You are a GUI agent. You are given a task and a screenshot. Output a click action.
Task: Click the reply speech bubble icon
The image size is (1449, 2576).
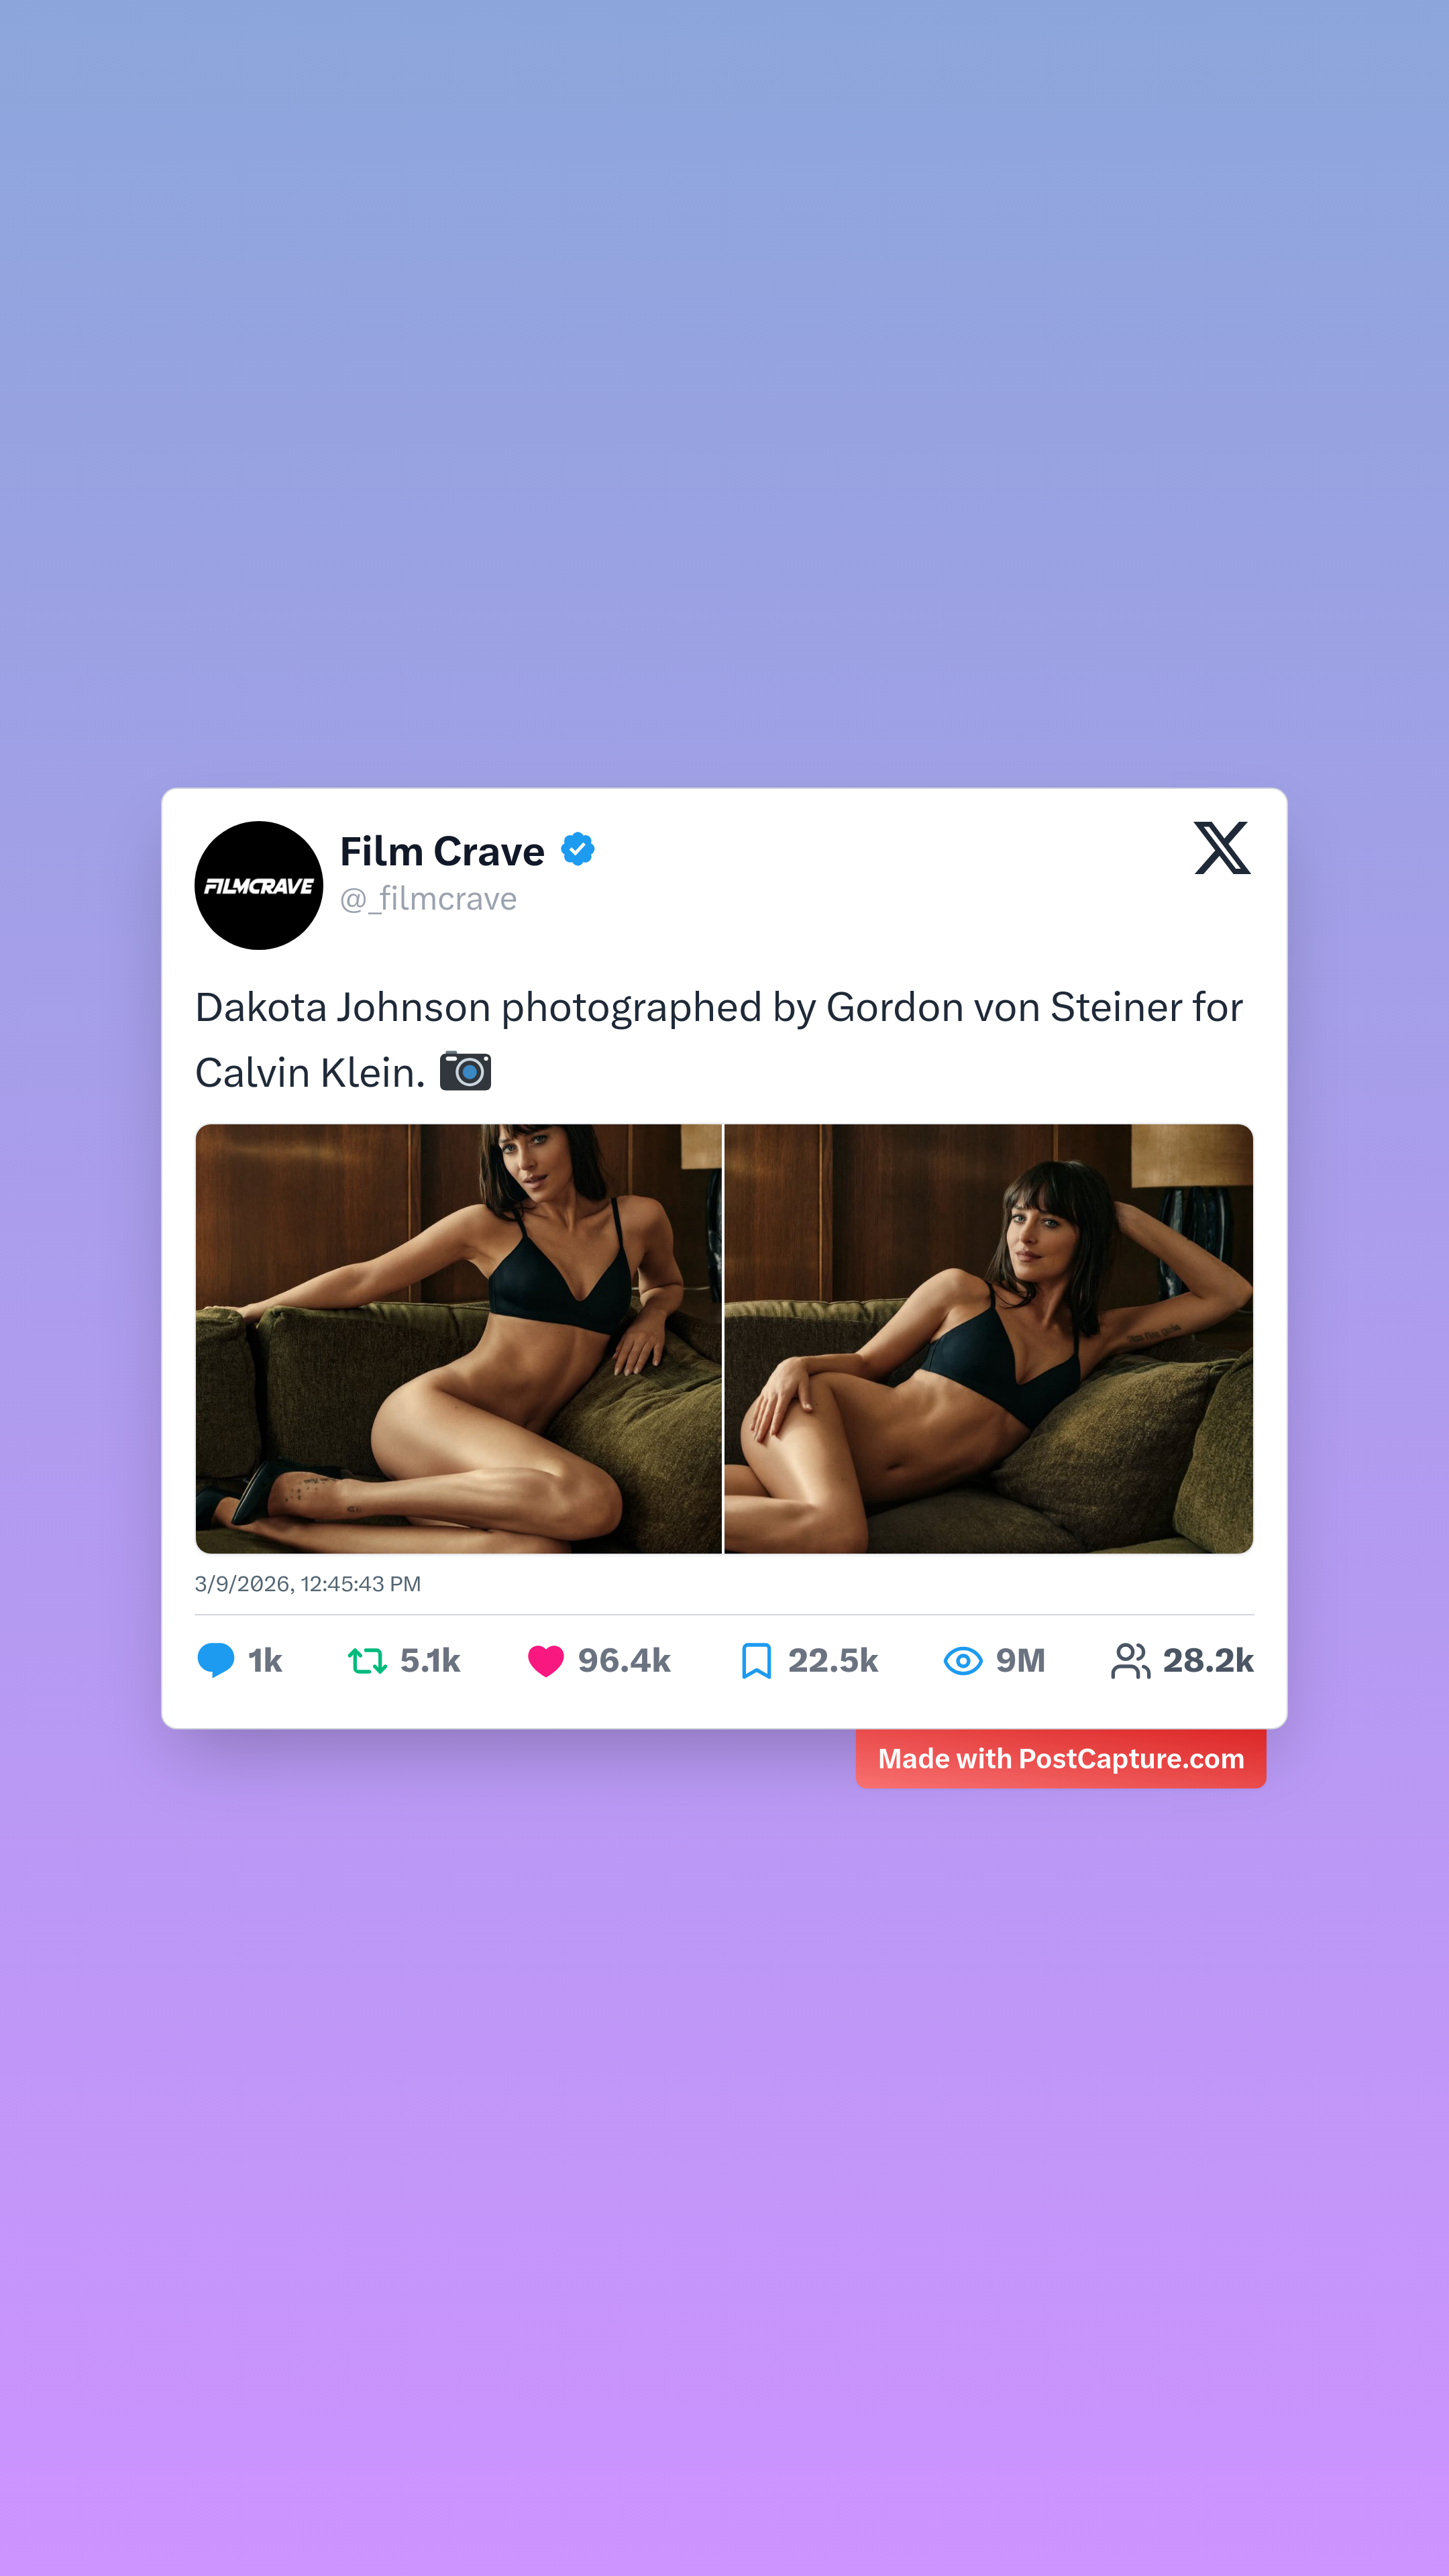tap(216, 1660)
